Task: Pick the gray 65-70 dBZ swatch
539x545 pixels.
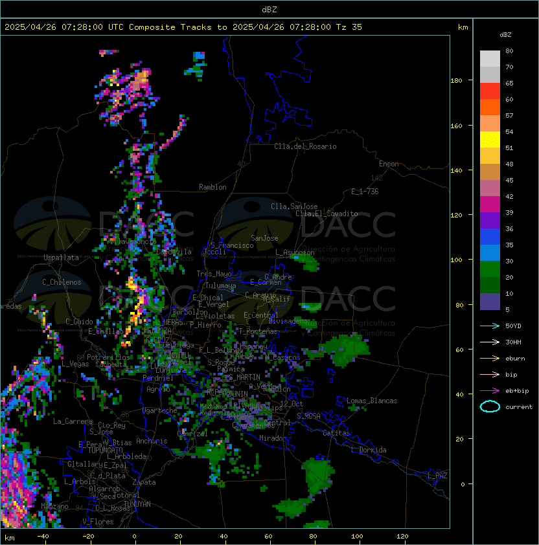Action: click(490, 74)
